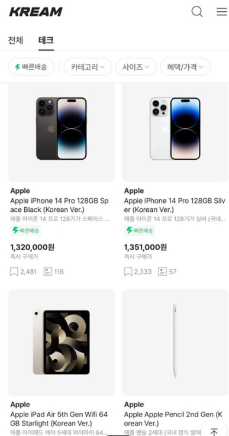This screenshot has width=229, height=436.
Task: Open the hamburger menu icon
Action: 222,12
